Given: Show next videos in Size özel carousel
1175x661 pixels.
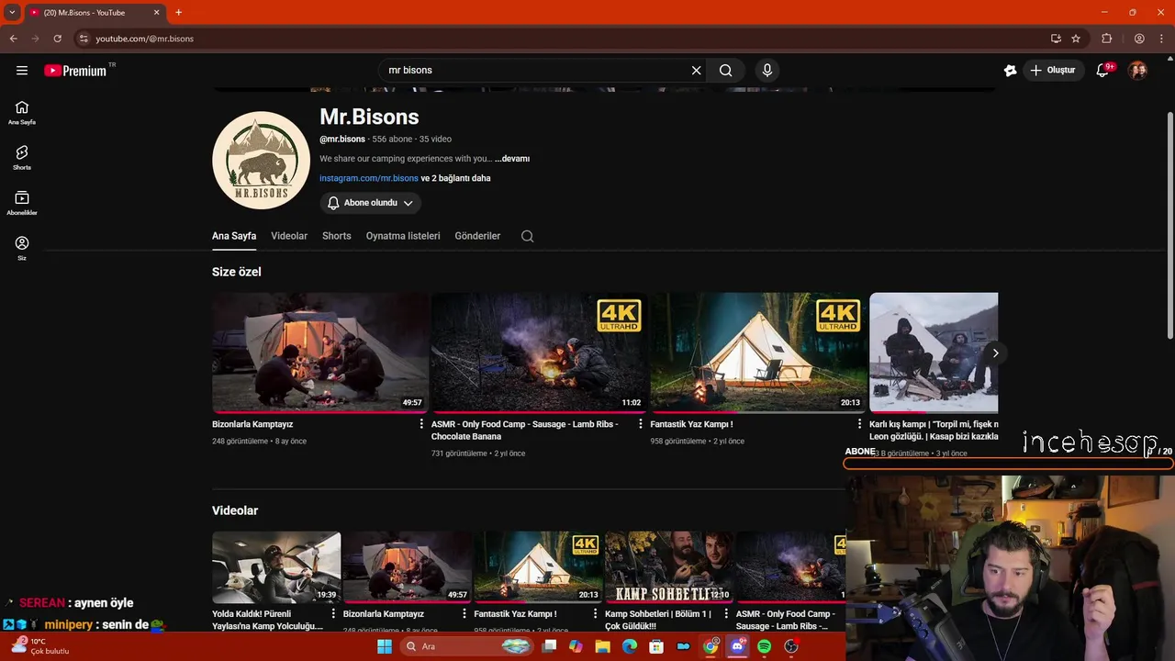Looking at the screenshot, I should tap(995, 353).
